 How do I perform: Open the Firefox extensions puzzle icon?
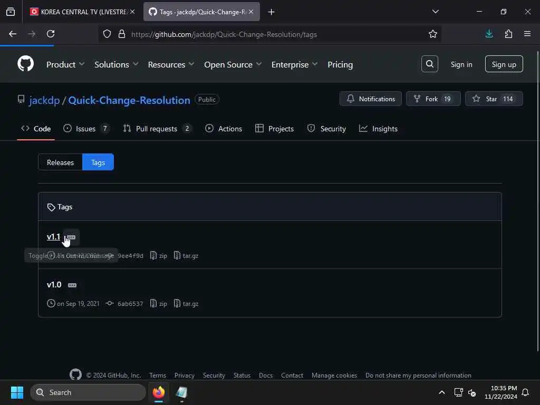[508, 34]
